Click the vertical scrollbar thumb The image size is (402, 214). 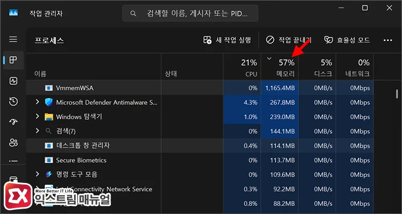pyautogui.click(x=397, y=94)
